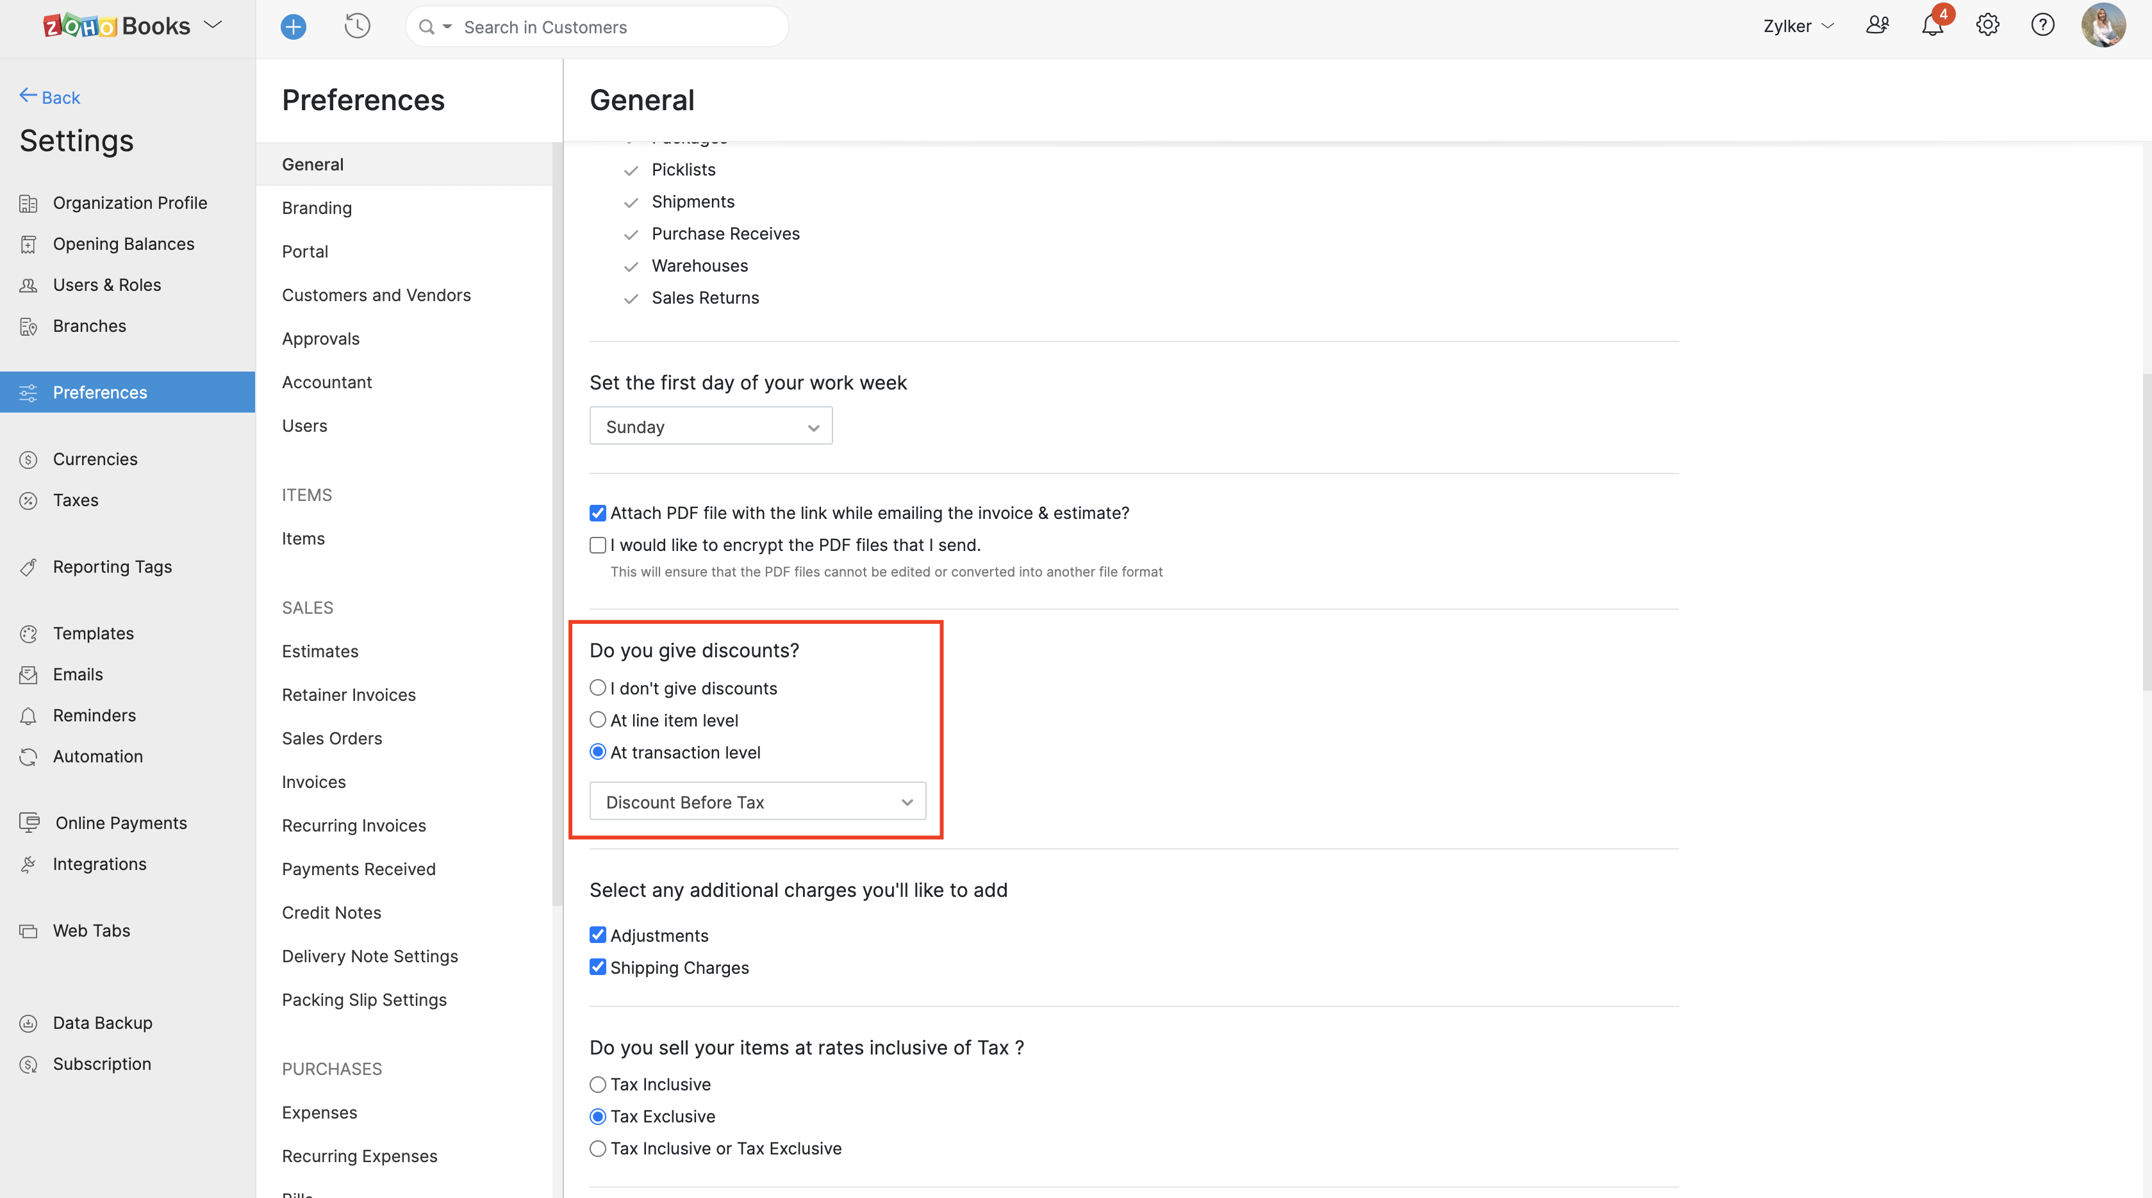This screenshot has width=2152, height=1198.
Task: Open the Sunday work week dropdown
Action: coord(710,427)
